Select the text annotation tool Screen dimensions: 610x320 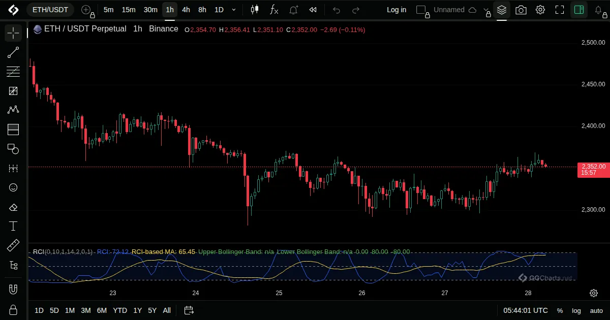tap(13, 227)
